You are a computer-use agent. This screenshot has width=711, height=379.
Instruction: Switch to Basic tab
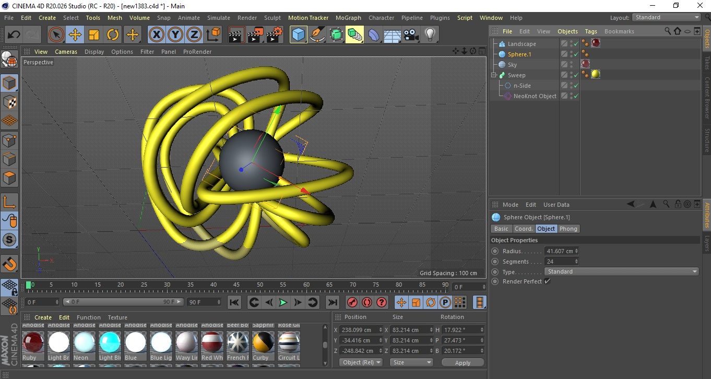(501, 229)
